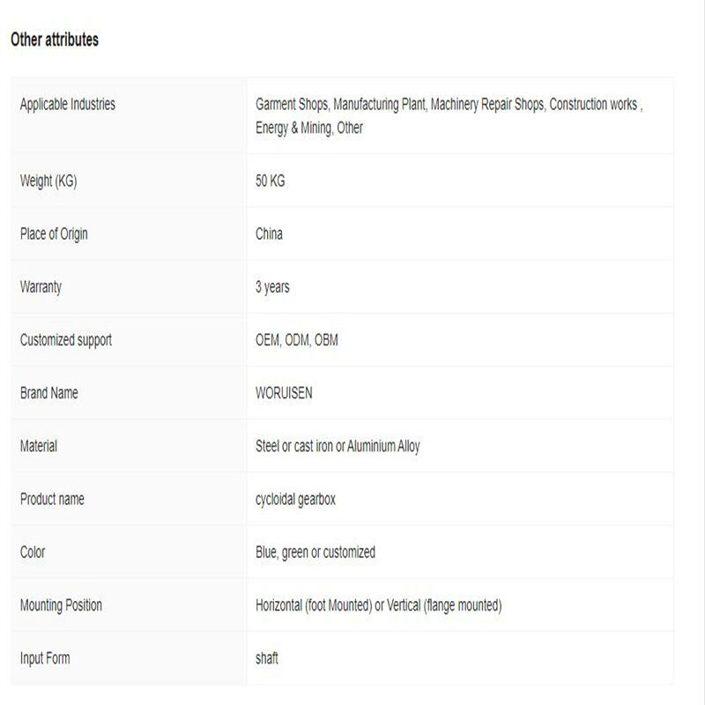
Task: Select the Mounting Position label
Action: pyautogui.click(x=61, y=605)
